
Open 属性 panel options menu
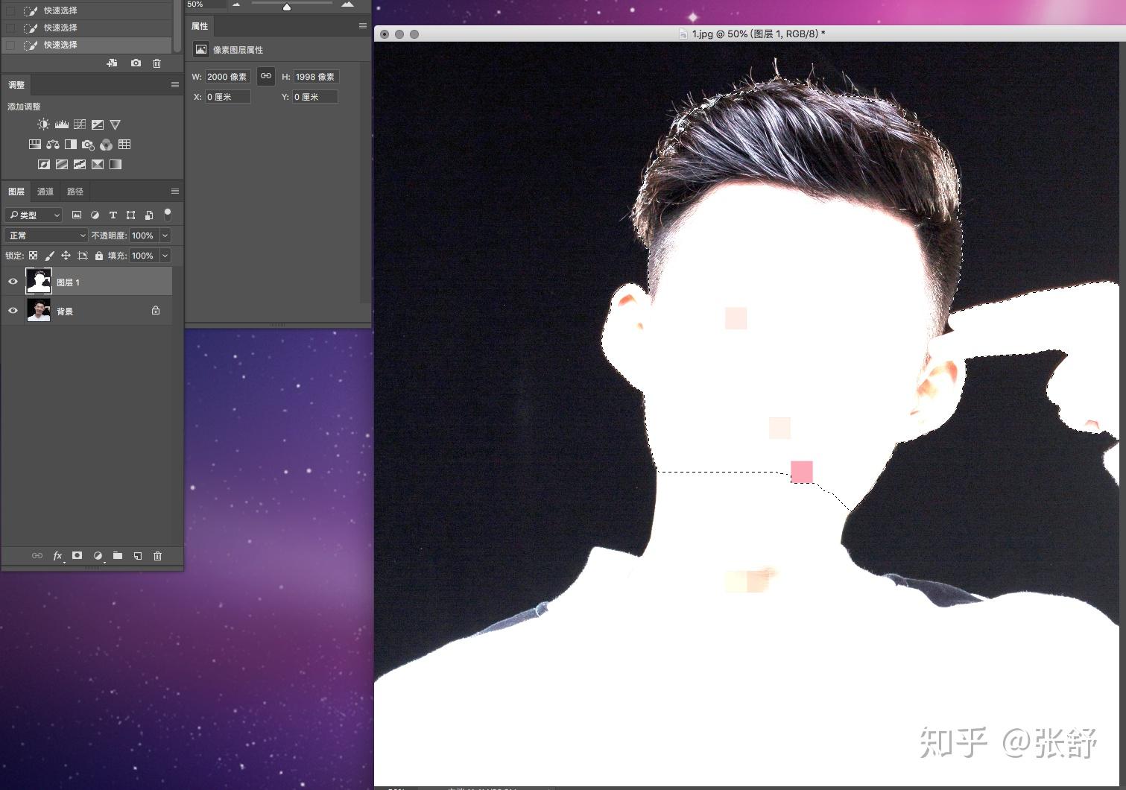tap(363, 26)
